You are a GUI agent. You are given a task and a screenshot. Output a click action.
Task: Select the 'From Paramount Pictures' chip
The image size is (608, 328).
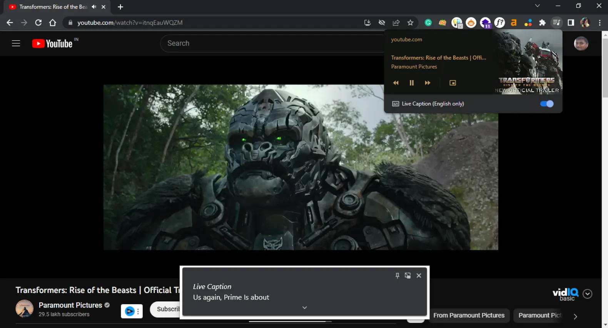(469, 315)
